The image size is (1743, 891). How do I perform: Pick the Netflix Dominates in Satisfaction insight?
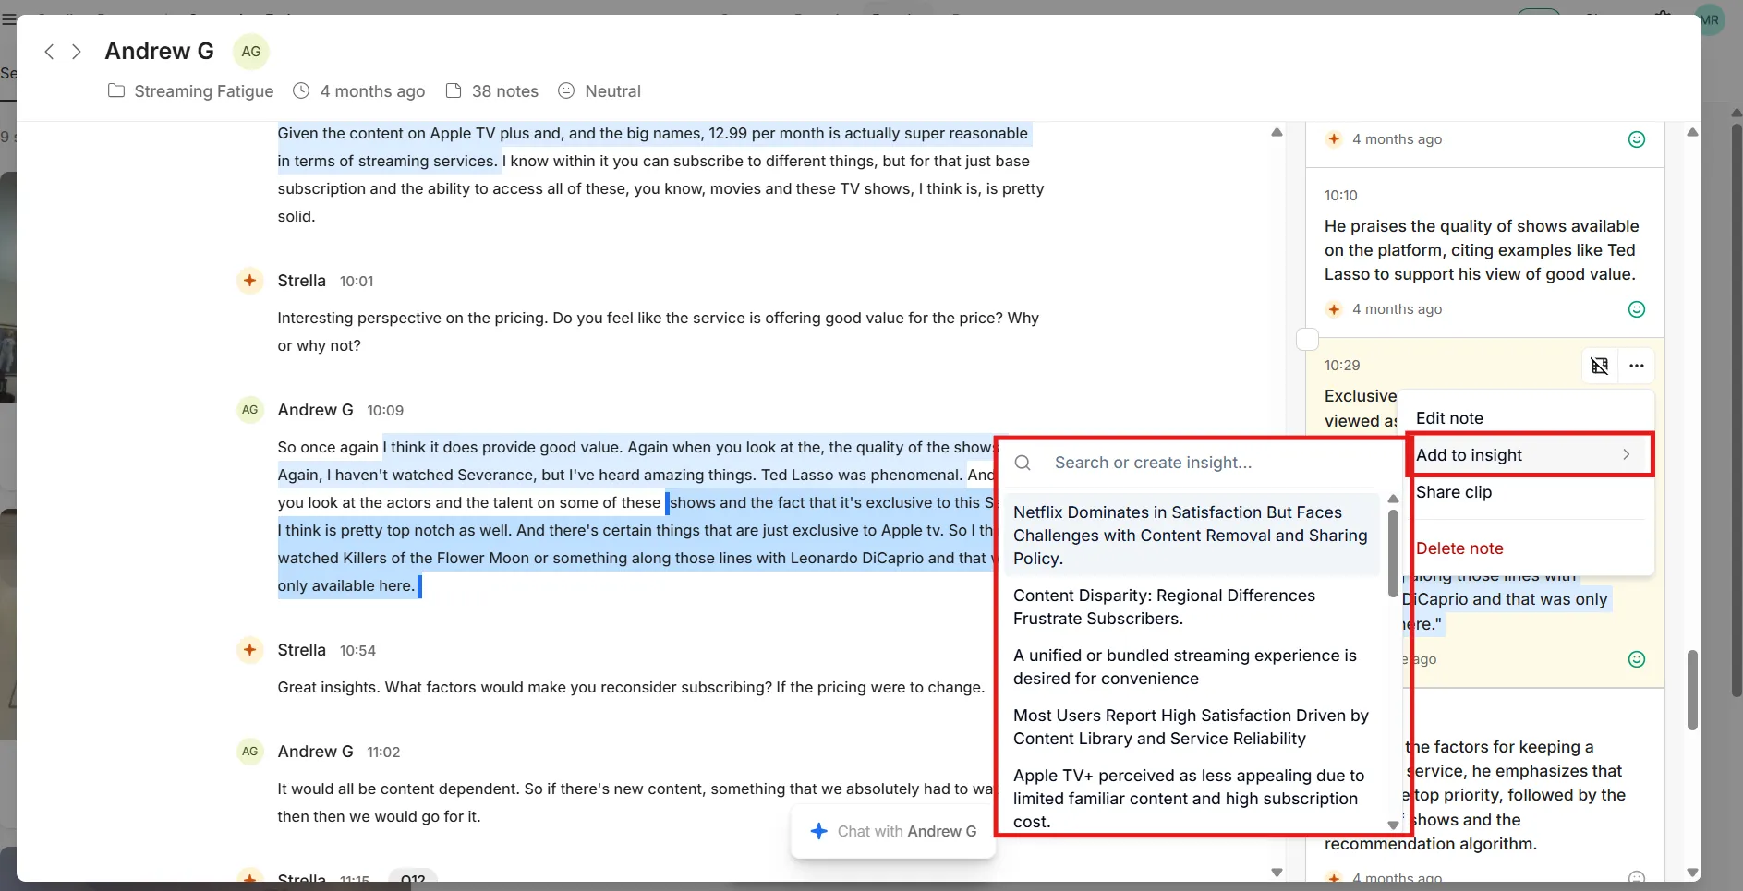click(1192, 536)
